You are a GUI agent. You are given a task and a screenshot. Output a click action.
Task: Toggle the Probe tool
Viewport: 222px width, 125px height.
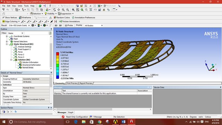69,25
